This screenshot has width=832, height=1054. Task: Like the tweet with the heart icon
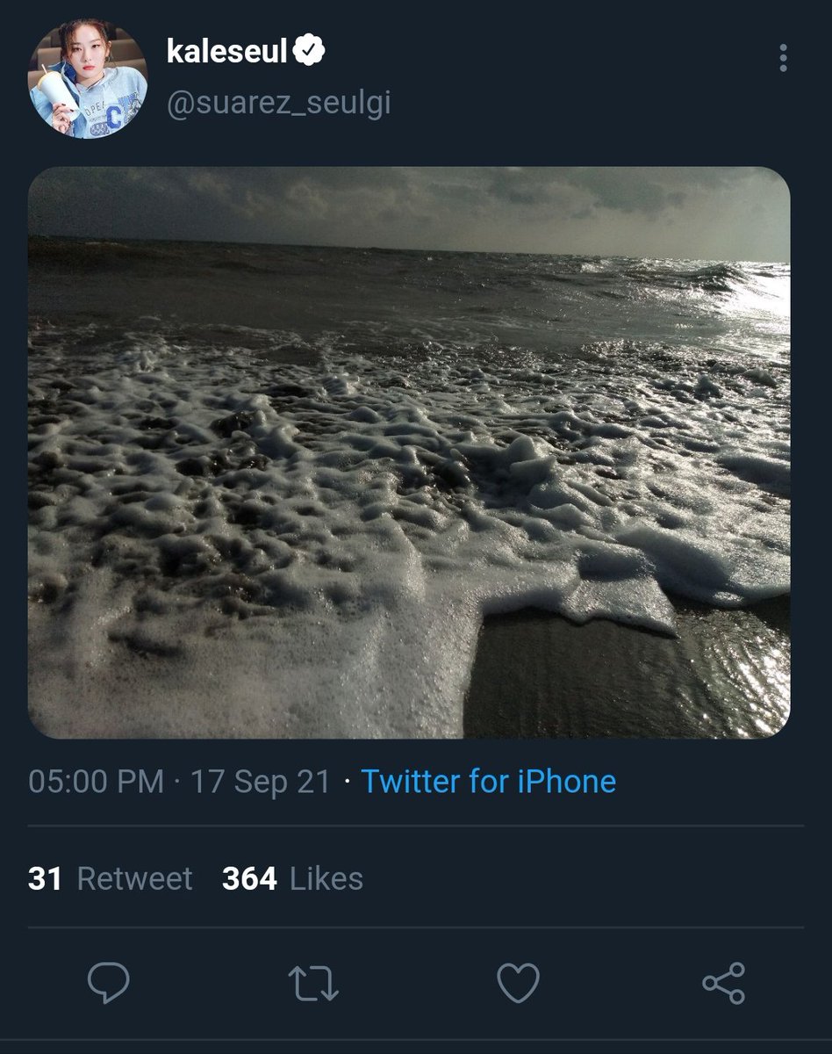[519, 983]
